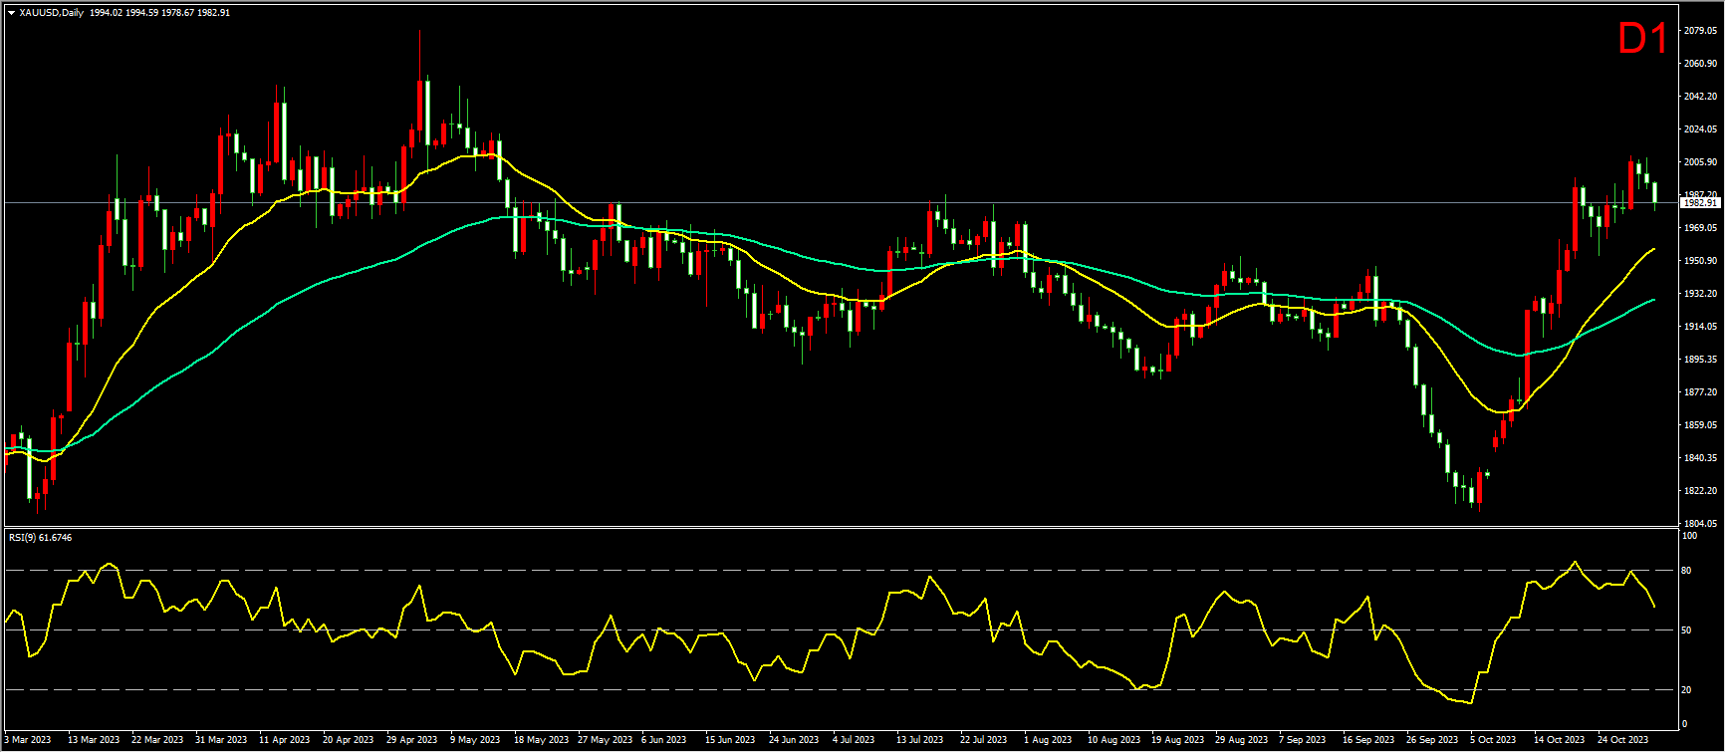Screen dimensions: 1726x753
Task: Select the RSI 80 level label
Action: pyautogui.click(x=1686, y=572)
